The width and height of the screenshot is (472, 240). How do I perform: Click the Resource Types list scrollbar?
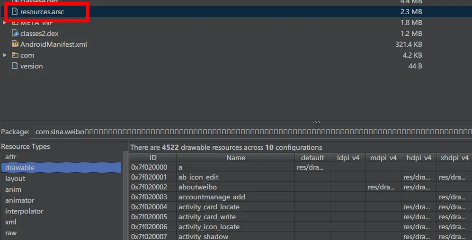click(x=125, y=195)
